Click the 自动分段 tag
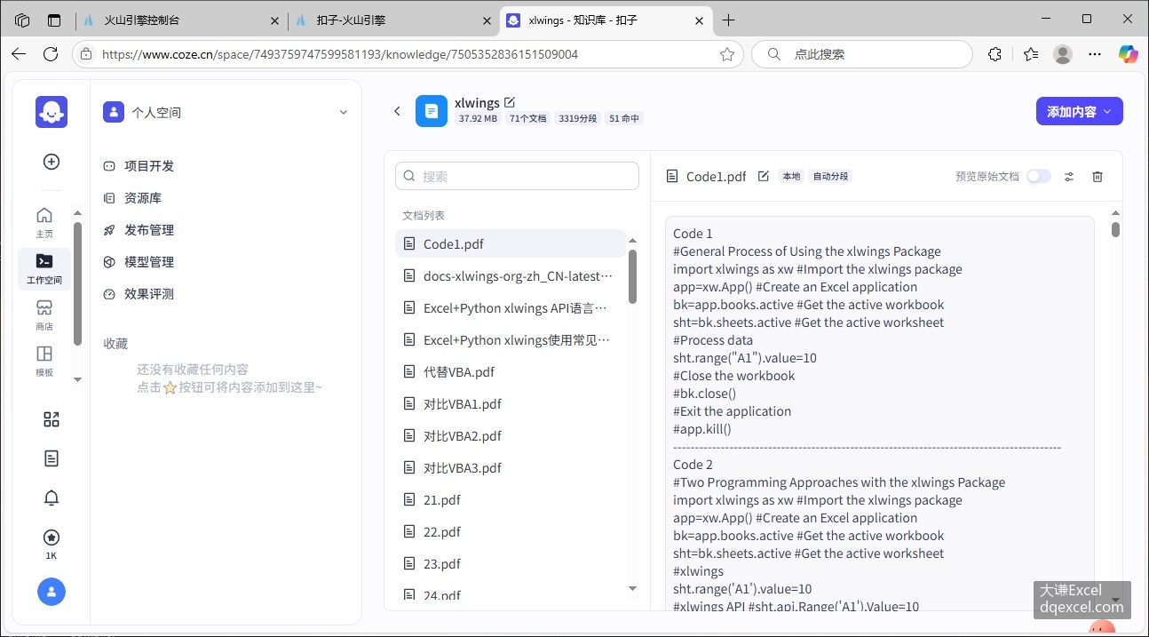This screenshot has height=637, width=1149. click(830, 177)
